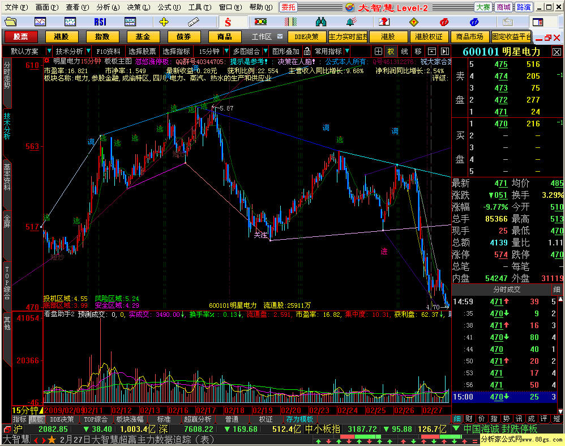Click the yellow diamond icon
The width and height of the screenshot is (565, 446).
coord(414,22)
